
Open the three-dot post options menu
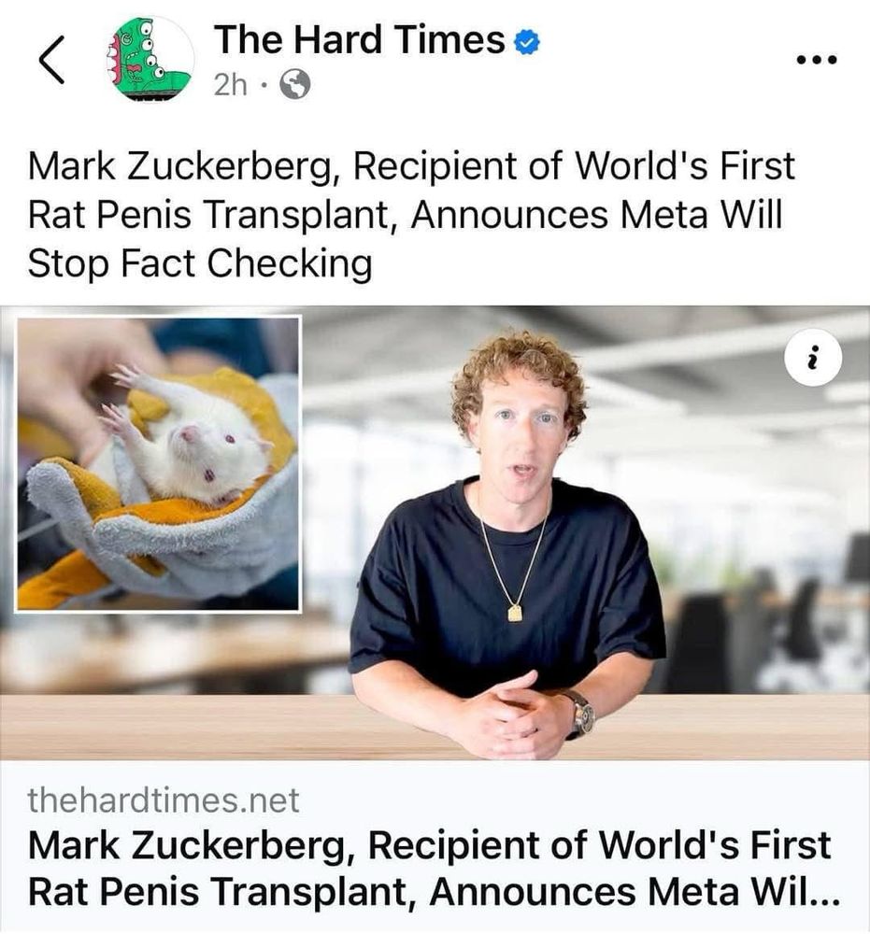[817, 59]
